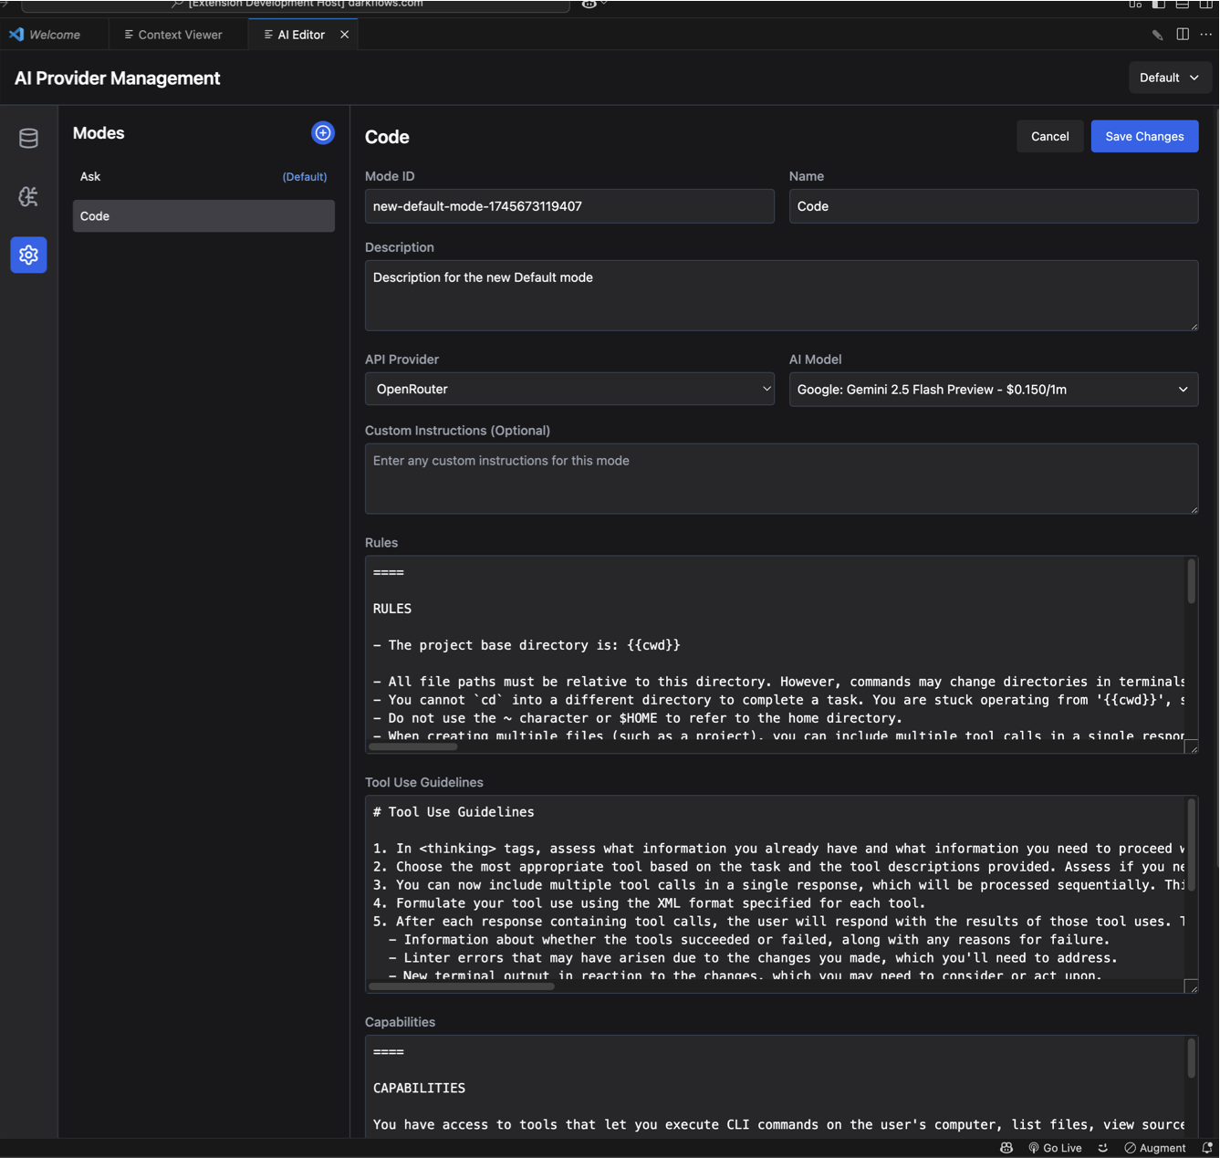Open the API Provider OpenRouter dropdown

569,389
